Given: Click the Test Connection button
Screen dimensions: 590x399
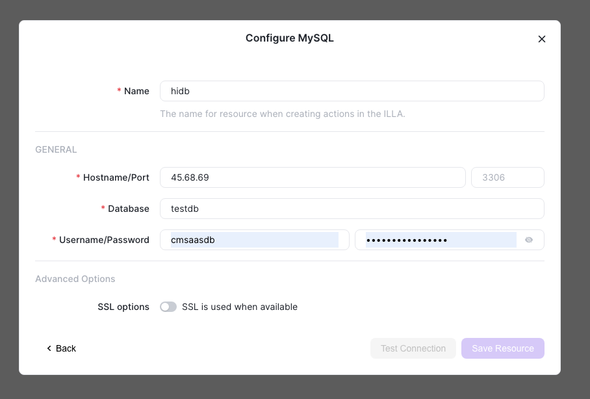Looking at the screenshot, I should point(413,348).
